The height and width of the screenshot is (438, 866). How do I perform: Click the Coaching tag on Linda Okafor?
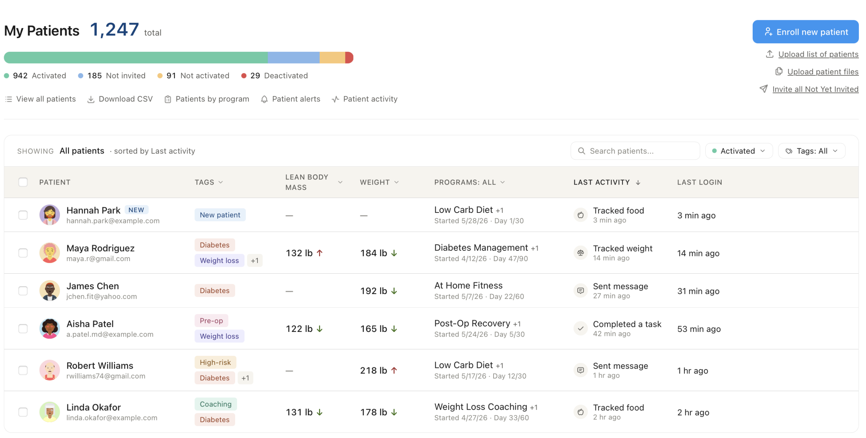click(x=215, y=404)
